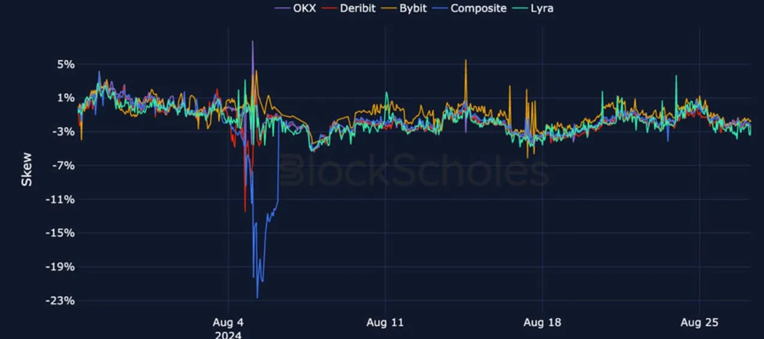Click the Aug 18 date label
The image size is (764, 339).
(542, 323)
